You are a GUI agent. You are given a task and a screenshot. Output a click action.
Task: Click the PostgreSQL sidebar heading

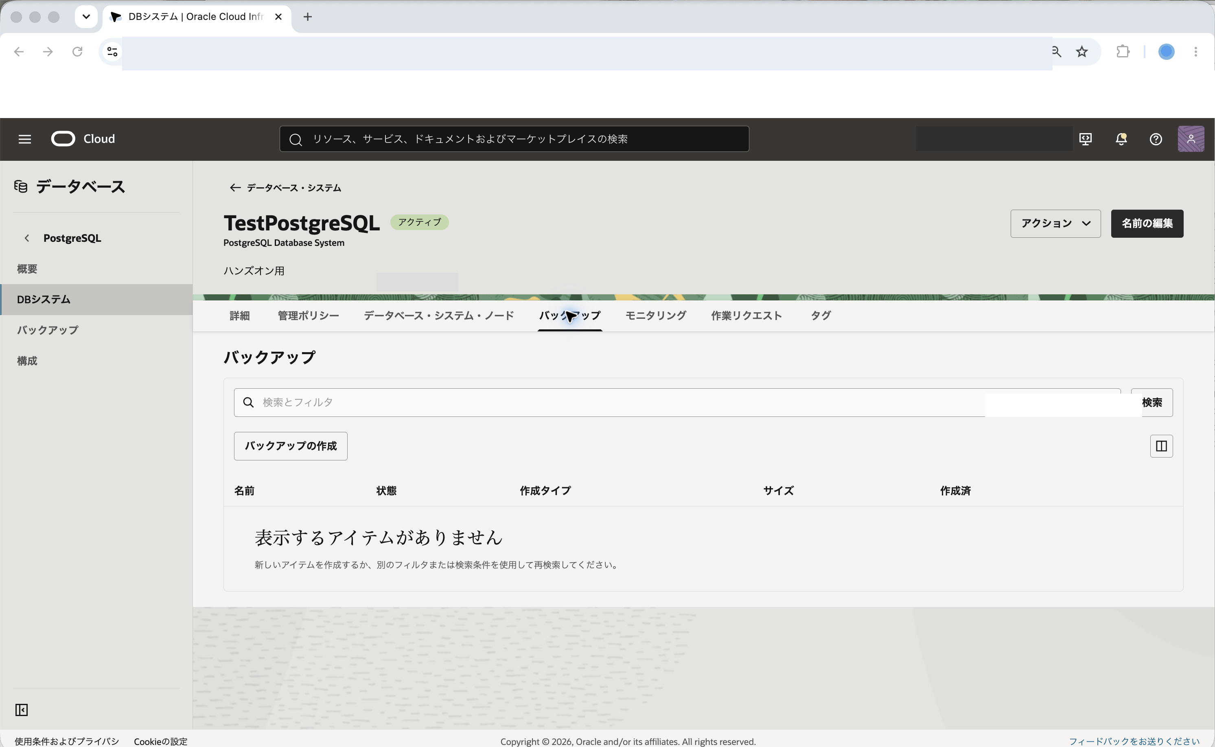[72, 238]
